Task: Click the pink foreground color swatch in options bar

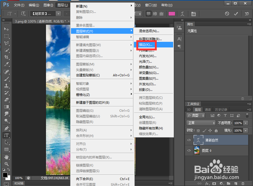Action: [172, 14]
